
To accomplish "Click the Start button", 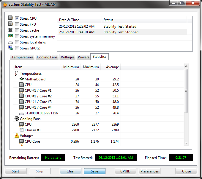I will [15, 171].
